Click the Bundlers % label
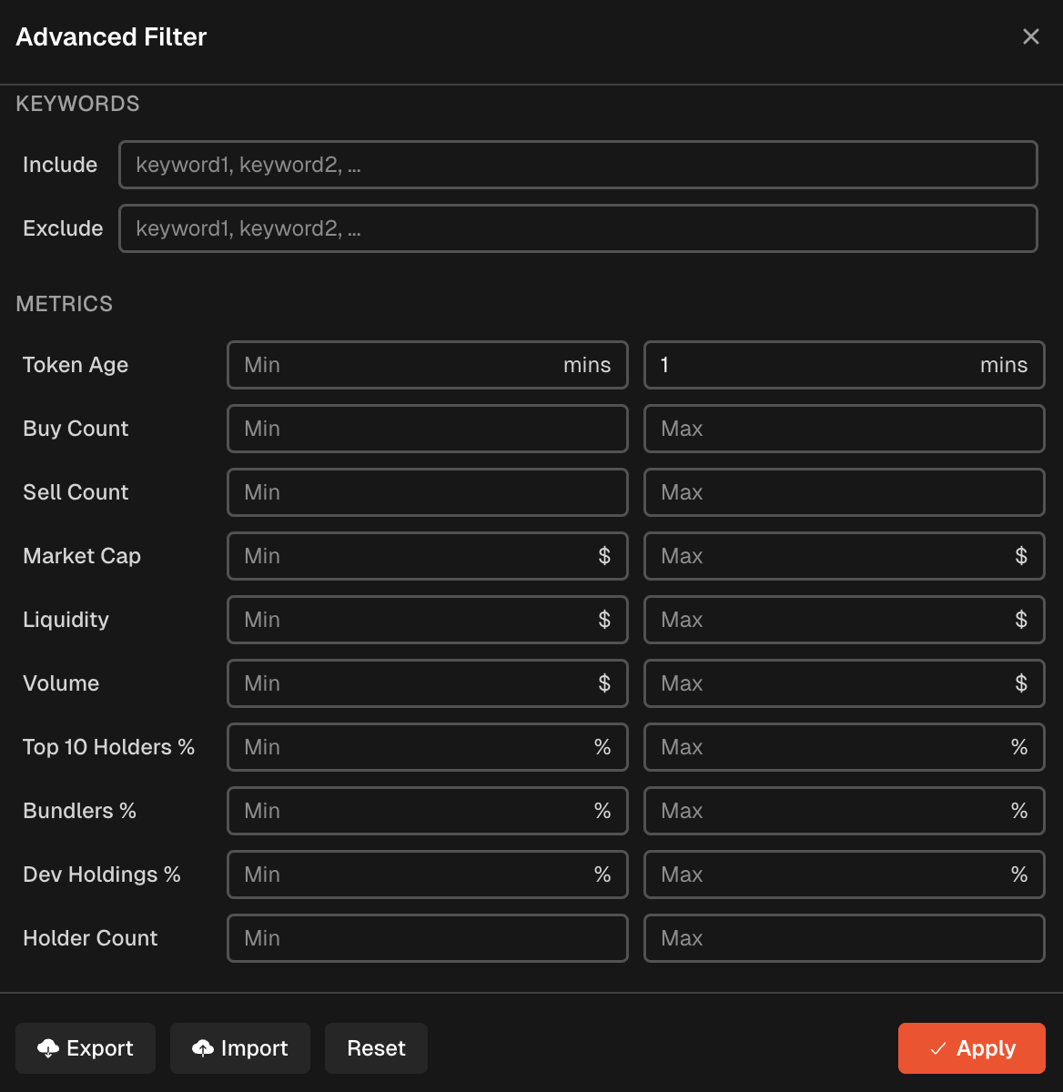Screen dimensions: 1063x1092 79,811
